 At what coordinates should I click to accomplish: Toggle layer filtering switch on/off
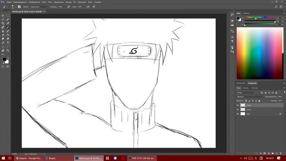click(285, 92)
